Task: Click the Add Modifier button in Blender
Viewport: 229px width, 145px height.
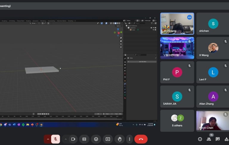Action: (143, 62)
